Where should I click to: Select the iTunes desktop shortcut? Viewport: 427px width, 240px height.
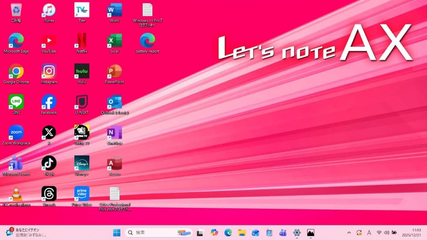49,10
